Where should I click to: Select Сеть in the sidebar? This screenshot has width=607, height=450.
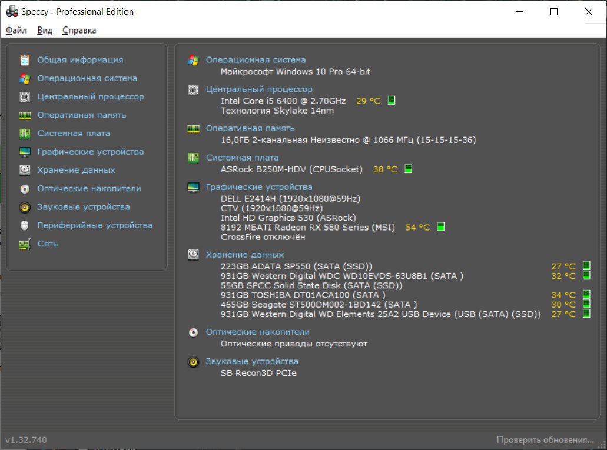coord(48,244)
